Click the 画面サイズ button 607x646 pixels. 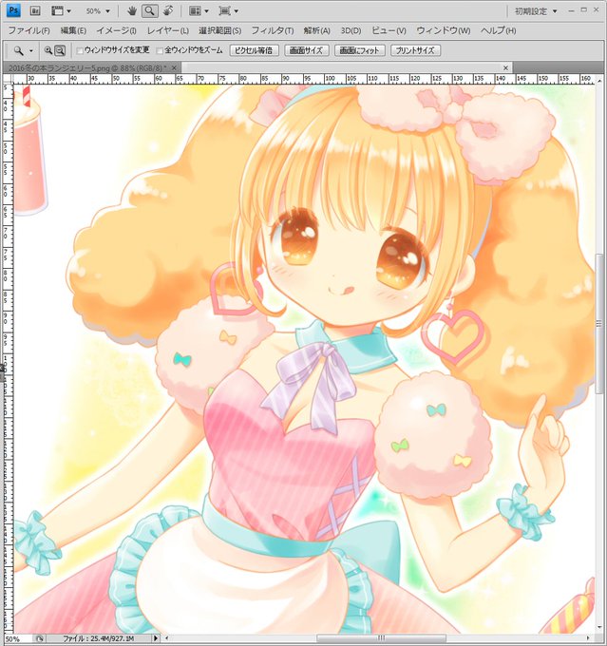(306, 50)
